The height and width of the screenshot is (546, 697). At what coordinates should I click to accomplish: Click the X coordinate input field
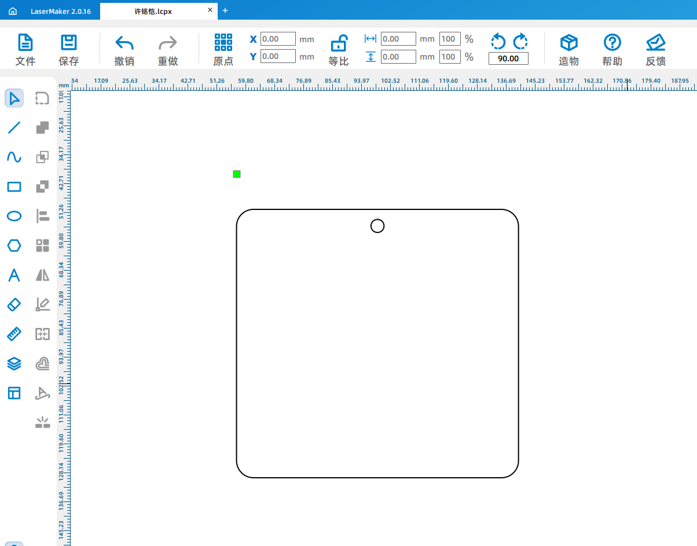pos(278,39)
